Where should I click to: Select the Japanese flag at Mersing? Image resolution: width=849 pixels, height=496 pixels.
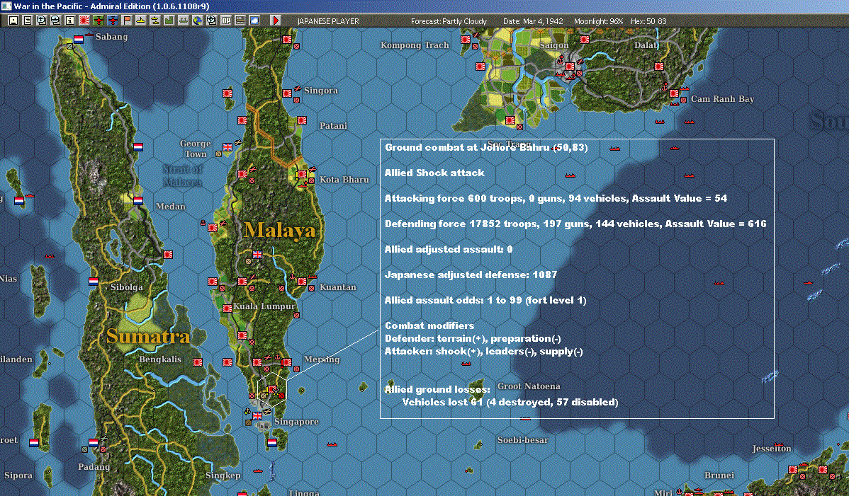tap(287, 362)
